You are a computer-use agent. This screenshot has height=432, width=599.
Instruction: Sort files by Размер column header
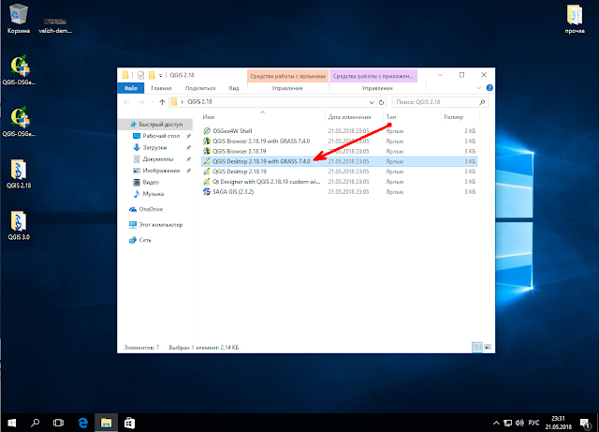pyautogui.click(x=453, y=117)
